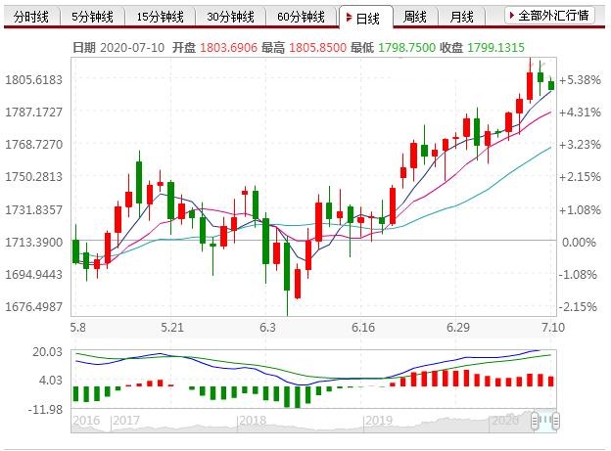Show the 30分钟线 chart
The height and width of the screenshot is (451, 611).
[x=230, y=17]
